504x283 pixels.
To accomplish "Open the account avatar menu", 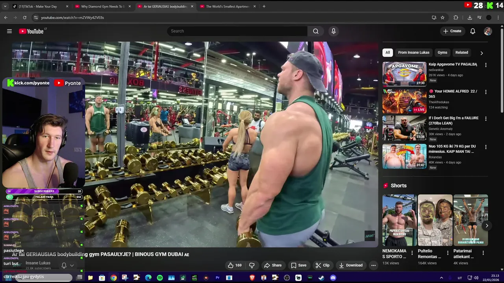I will tap(488, 31).
